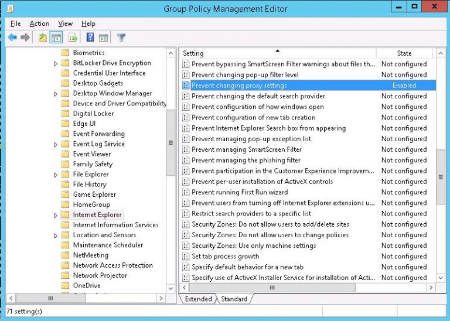The width and height of the screenshot is (450, 321).
Task: Select the Network Access Protection folder
Action: tap(112, 265)
